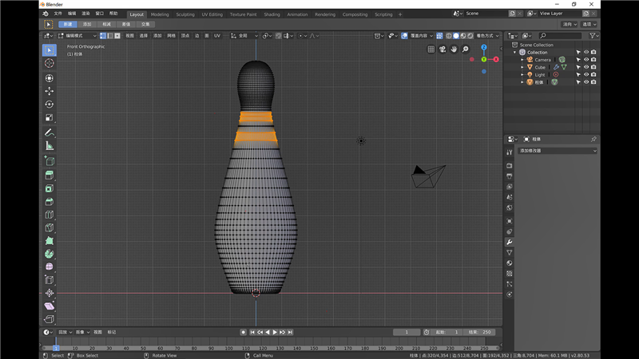Toggle camera view in viewport
Image resolution: width=639 pixels, height=359 pixels.
tap(443, 49)
